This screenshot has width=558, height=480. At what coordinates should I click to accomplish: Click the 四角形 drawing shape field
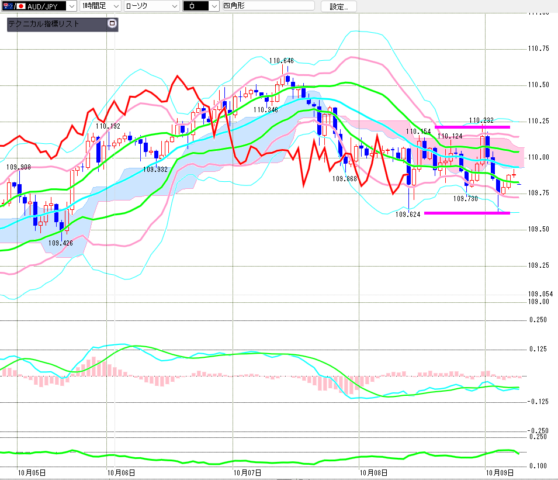(268, 6)
